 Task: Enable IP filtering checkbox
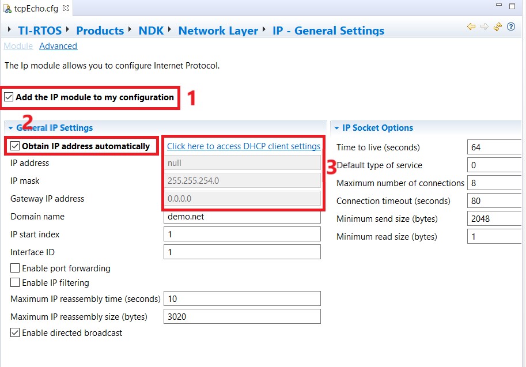point(15,283)
